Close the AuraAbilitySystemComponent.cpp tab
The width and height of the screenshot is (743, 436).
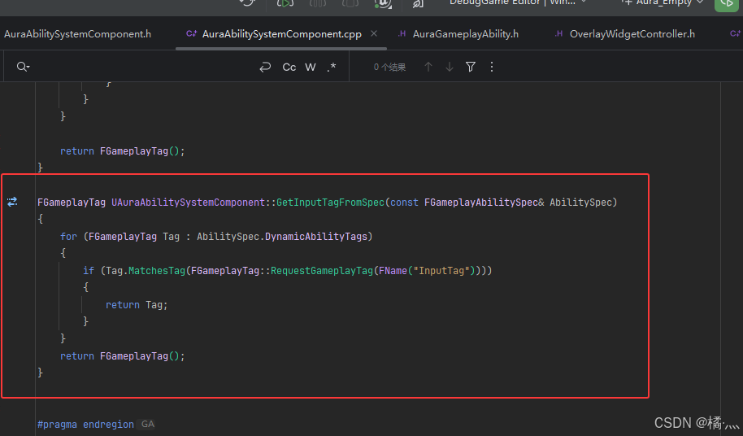(x=374, y=33)
